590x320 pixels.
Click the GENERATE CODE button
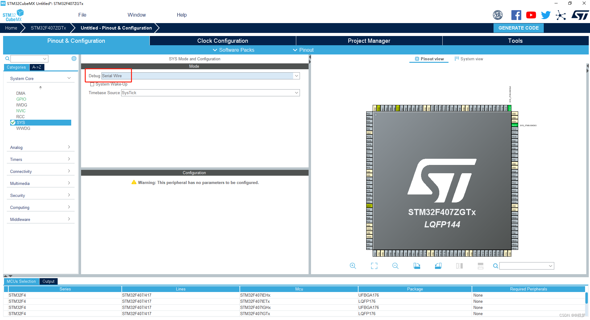pos(518,28)
